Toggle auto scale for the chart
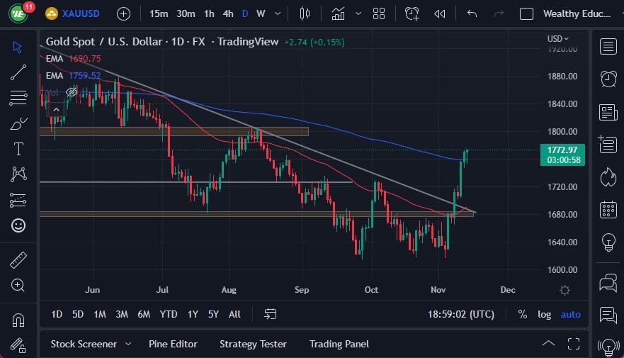The image size is (624, 358). (570, 314)
